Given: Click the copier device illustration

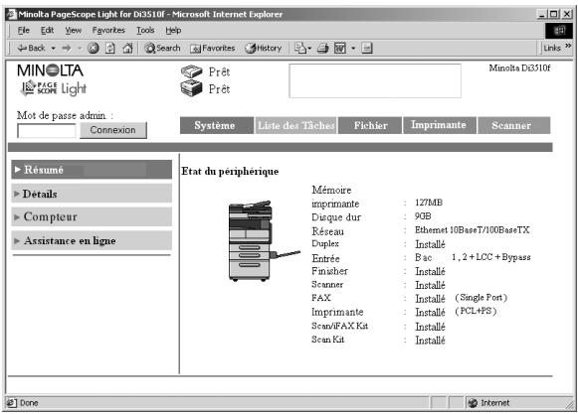Looking at the screenshot, I should click(x=264, y=240).
